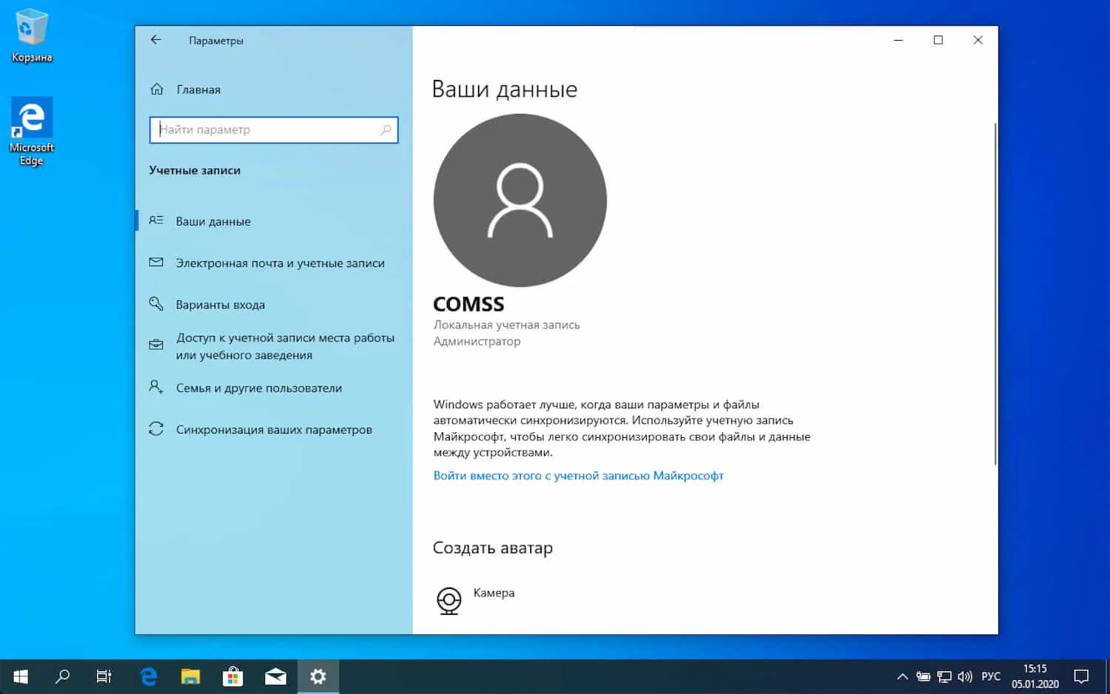Maximize the Параметры window
Screen dimensions: 1110x694
(x=938, y=40)
